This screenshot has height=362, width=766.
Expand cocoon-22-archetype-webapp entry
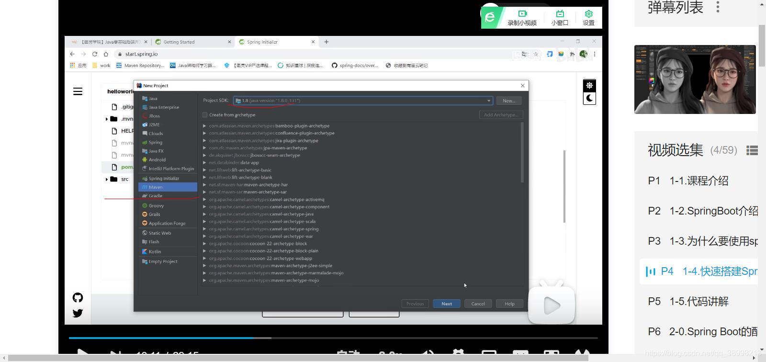[204, 259]
